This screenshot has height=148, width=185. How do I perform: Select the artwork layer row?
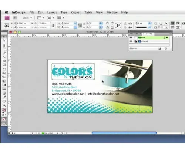[x=149, y=41]
